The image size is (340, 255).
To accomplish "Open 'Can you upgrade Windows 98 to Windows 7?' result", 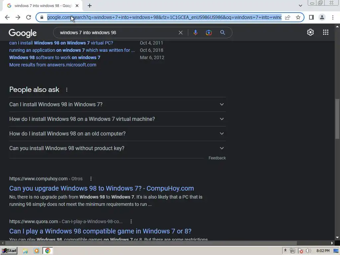I will pyautogui.click(x=102, y=188).
